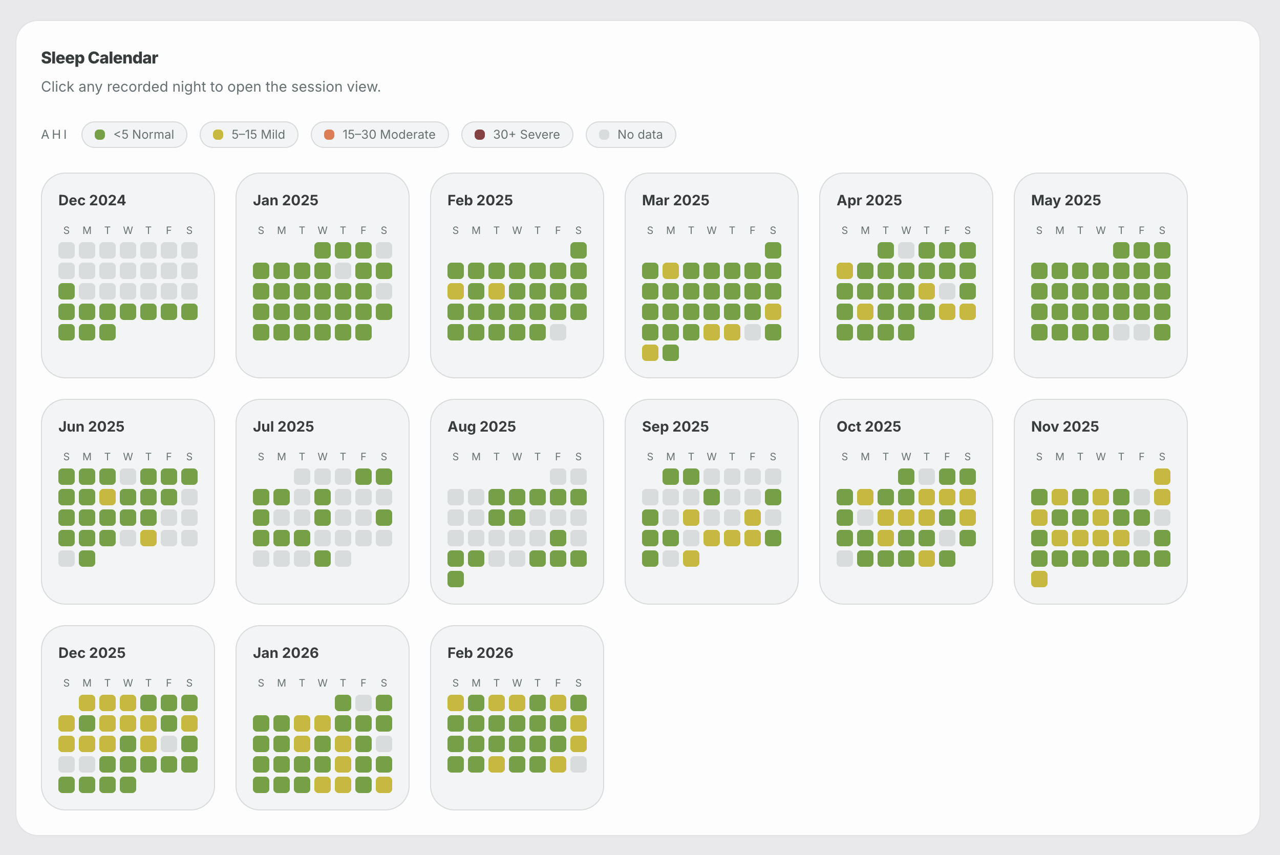This screenshot has height=855, width=1280.
Task: Click the yellow dot in the Mild legend chip
Action: point(219,135)
